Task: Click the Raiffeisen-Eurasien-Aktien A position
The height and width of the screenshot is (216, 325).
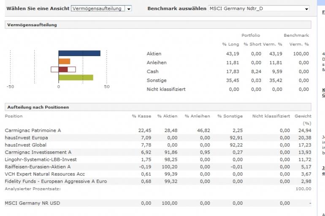Action: 38,167
